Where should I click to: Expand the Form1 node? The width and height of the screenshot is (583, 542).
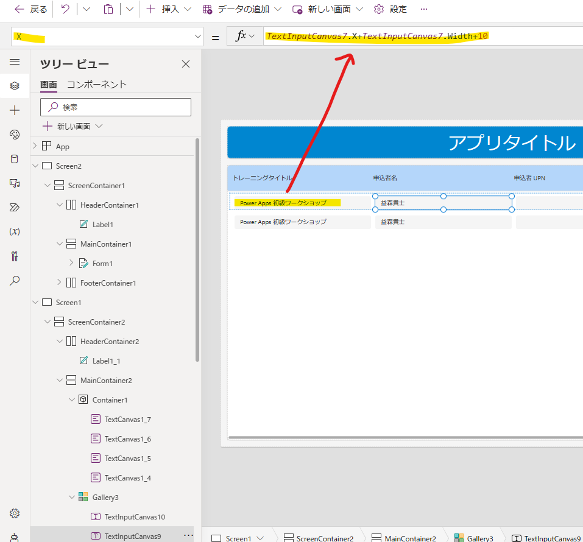pos(71,263)
